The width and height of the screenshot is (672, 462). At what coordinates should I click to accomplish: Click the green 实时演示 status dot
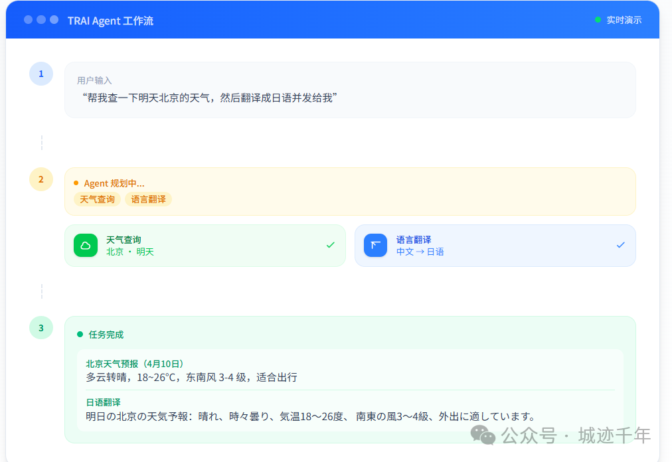[x=598, y=20]
